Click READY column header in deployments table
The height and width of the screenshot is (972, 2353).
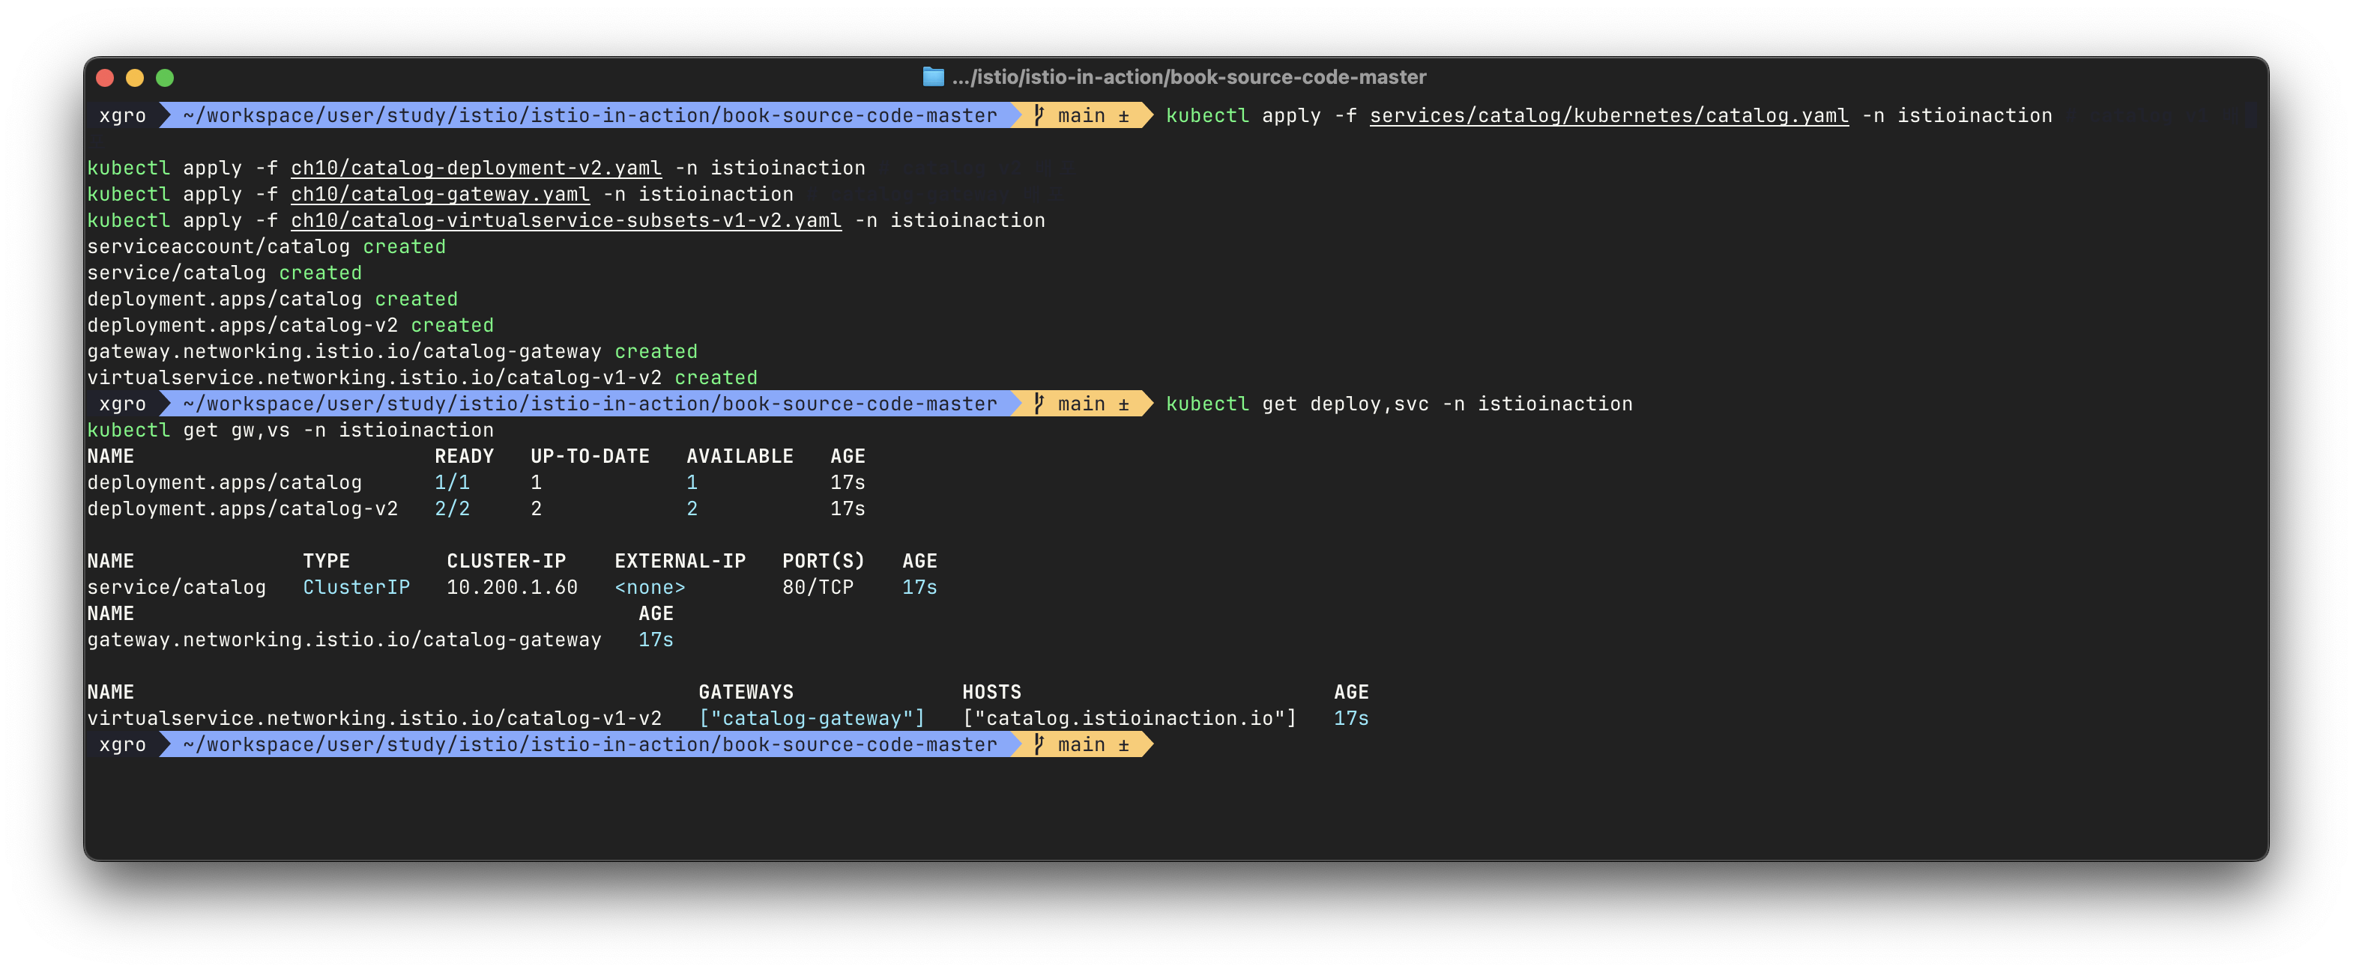point(464,456)
